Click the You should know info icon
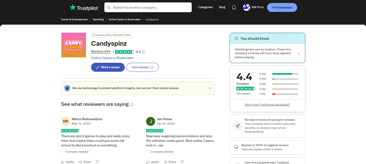366x164 pixels. point(236,38)
